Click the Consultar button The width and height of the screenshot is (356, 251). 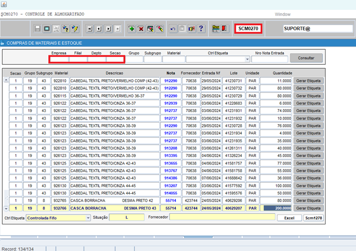[306, 58]
